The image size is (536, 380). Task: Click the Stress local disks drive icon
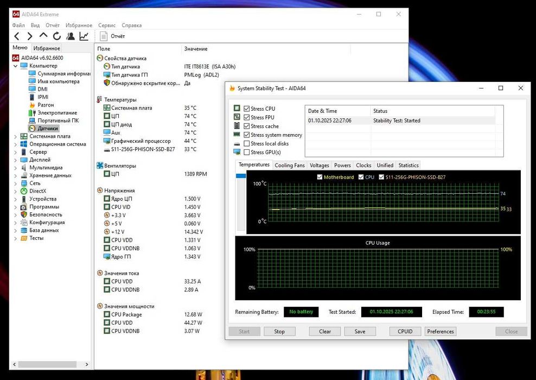237,144
